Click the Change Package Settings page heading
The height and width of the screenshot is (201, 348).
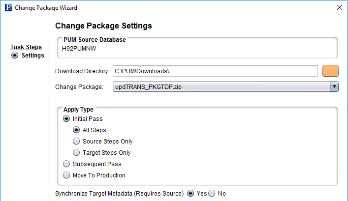[x=103, y=26]
